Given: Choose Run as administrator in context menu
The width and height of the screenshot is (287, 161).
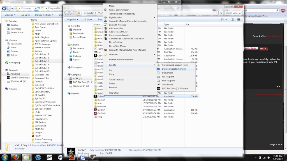Looking at the screenshot, I should coord(119,10).
